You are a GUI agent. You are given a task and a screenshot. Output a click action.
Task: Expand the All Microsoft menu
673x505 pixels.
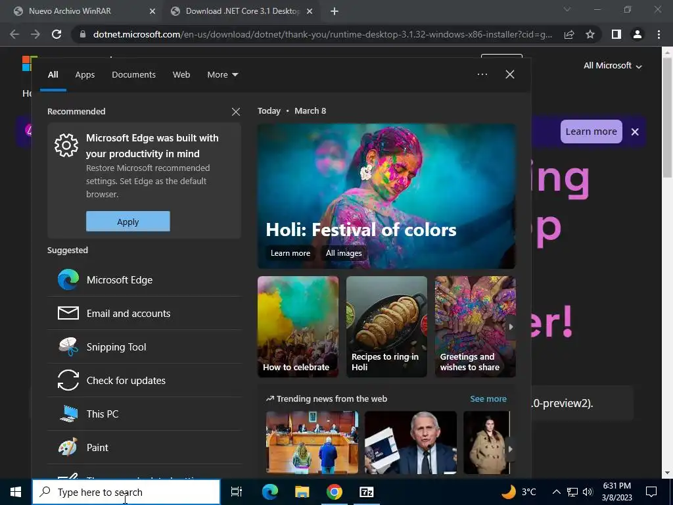coord(613,66)
